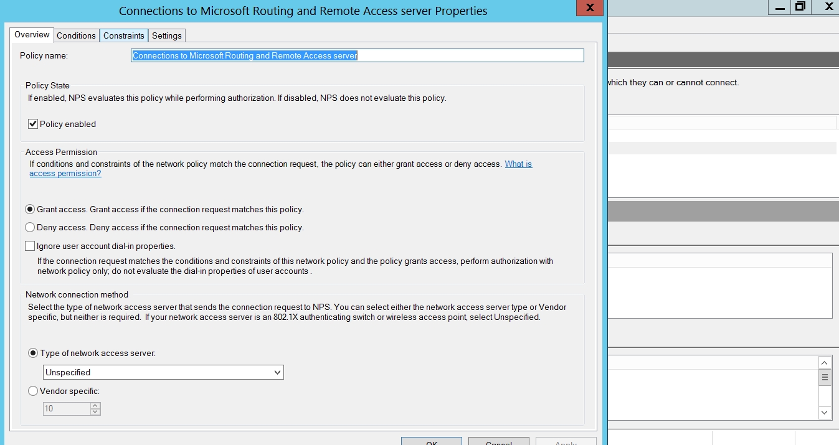Click the background window scrollbar down arrow
The image size is (839, 445).
coord(825,412)
